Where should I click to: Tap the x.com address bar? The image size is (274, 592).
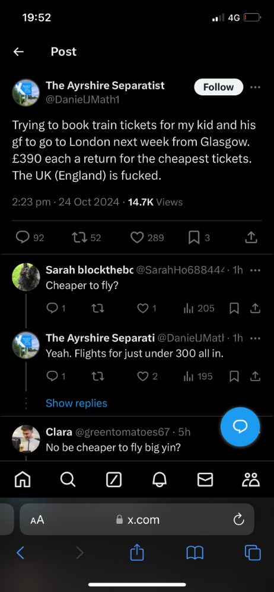137,520
